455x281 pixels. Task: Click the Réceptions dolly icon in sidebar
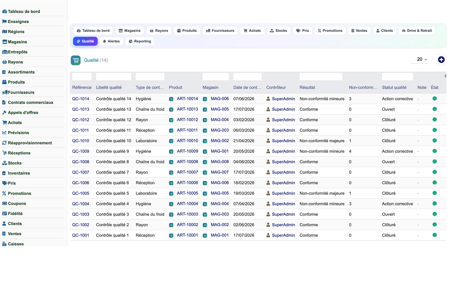coord(5,153)
